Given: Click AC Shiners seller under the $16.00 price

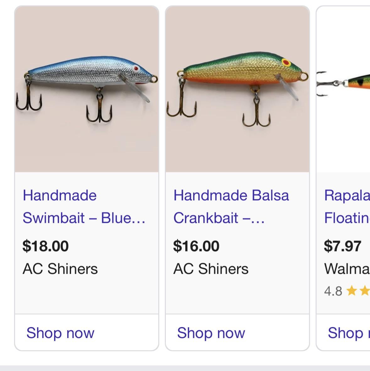Looking at the screenshot, I should 211,269.
